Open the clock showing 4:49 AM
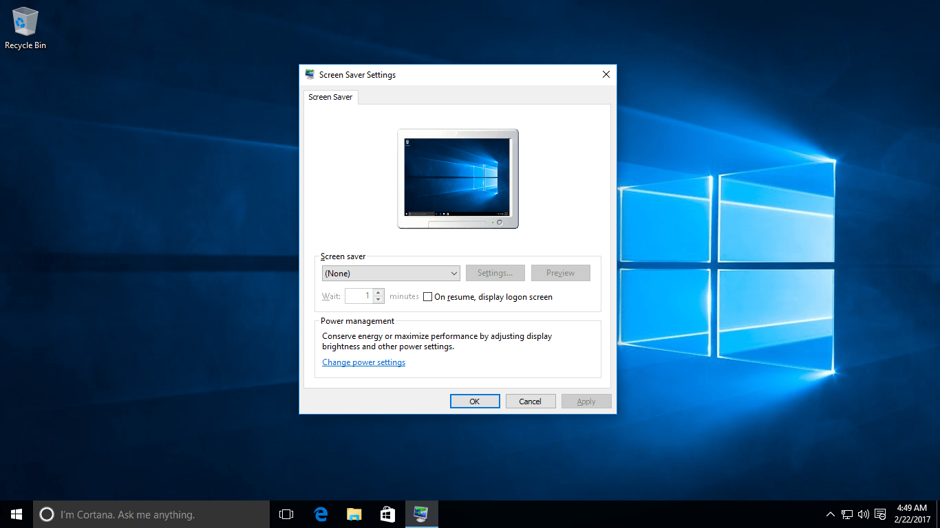 tap(912, 514)
